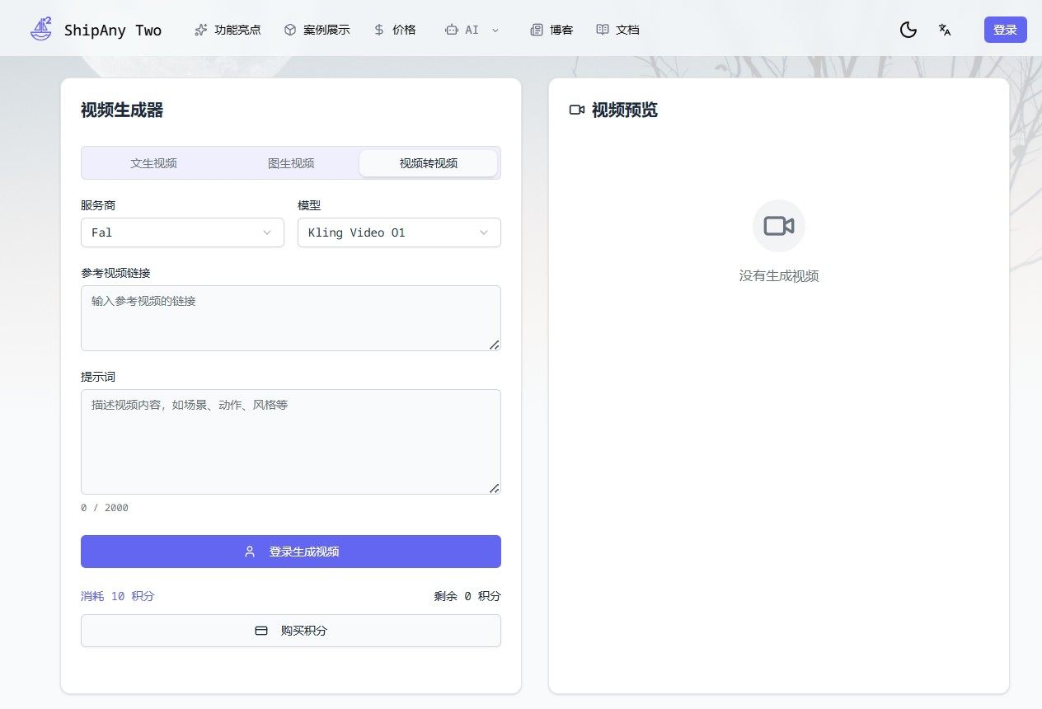The image size is (1042, 709).
Task: Click the dollar icon beside 价格
Action: pyautogui.click(x=379, y=30)
